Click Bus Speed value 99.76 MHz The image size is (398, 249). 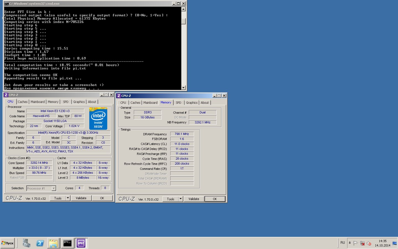click(x=39, y=173)
